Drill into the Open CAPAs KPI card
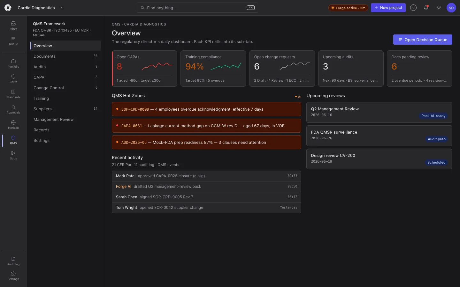 coord(144,69)
